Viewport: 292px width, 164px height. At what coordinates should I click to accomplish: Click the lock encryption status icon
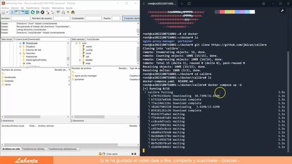click(x=100, y=154)
